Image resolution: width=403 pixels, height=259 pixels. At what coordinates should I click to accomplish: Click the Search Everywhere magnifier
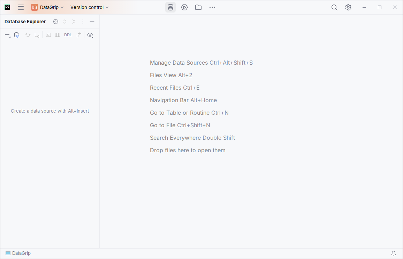point(334,7)
